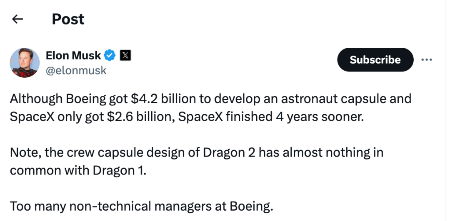The width and height of the screenshot is (450, 221).
Task: Open the three-dot more options menu
Action: (427, 59)
